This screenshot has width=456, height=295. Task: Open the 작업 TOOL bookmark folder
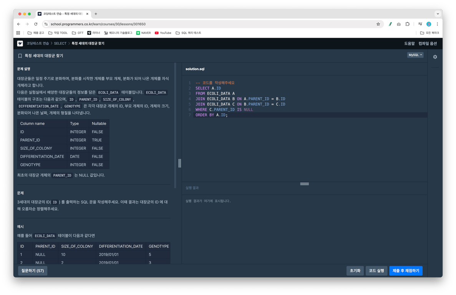coord(58,33)
